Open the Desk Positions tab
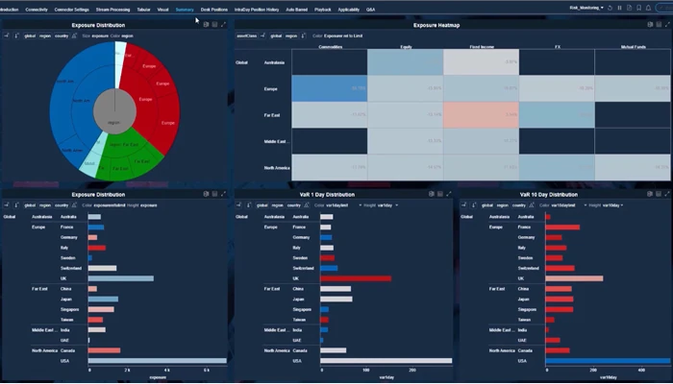673x384 pixels. (214, 10)
